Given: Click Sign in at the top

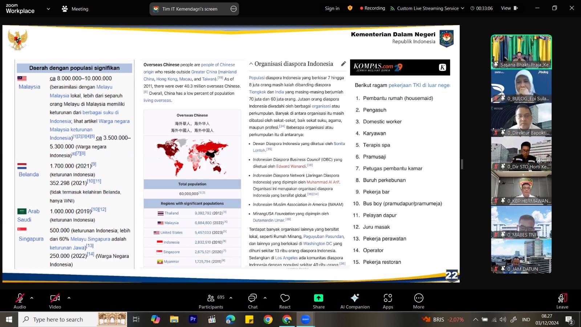Looking at the screenshot, I should coord(332,8).
